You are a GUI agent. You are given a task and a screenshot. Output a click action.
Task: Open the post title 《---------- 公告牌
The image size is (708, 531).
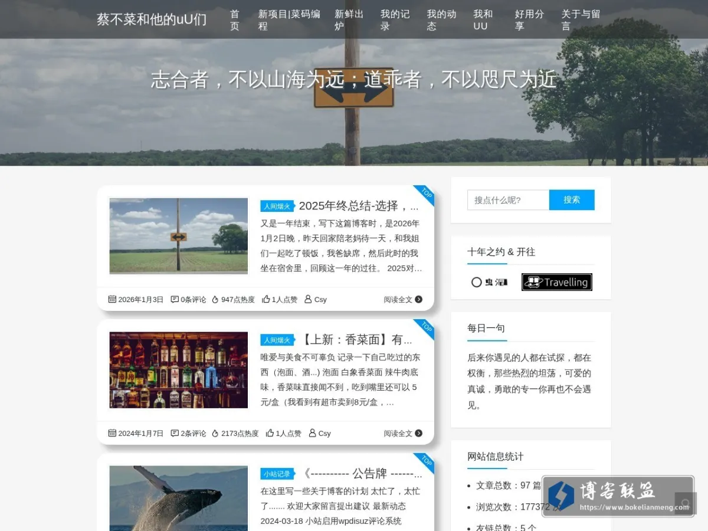click(x=362, y=474)
